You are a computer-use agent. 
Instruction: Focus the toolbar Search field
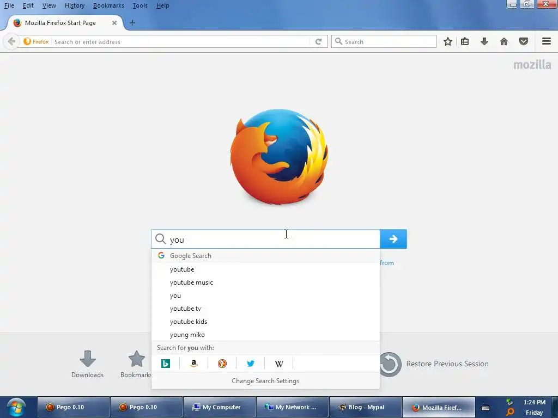(384, 41)
